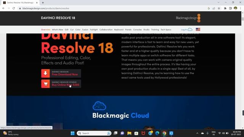The image size is (244, 137).
Task: Open the Overview page tab
Action: pos(46,30)
